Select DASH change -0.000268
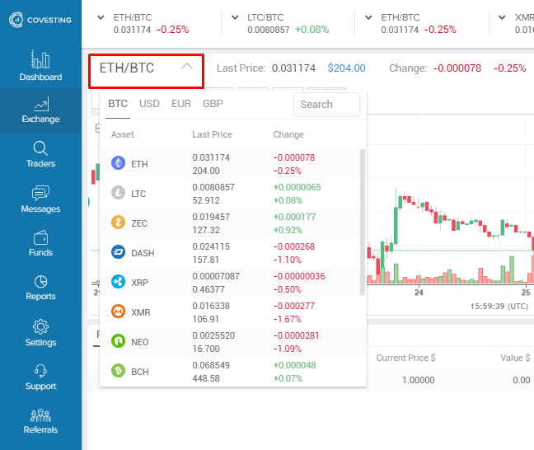 294,246
